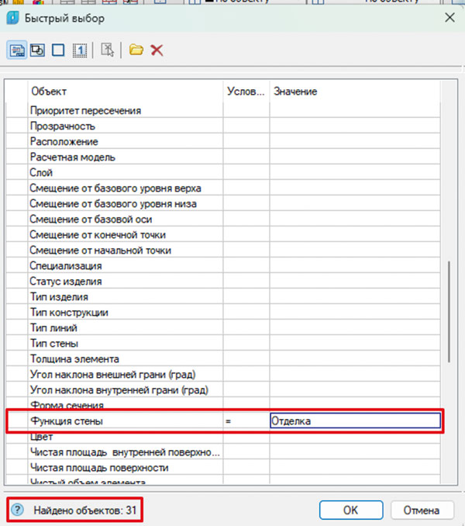Image resolution: width=465 pixels, height=526 pixels.
Task: Click the empty square toolbar icon
Action: click(x=58, y=50)
